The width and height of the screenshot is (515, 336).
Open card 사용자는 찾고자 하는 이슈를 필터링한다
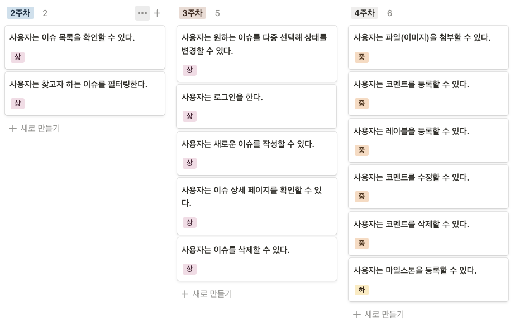coord(85,94)
